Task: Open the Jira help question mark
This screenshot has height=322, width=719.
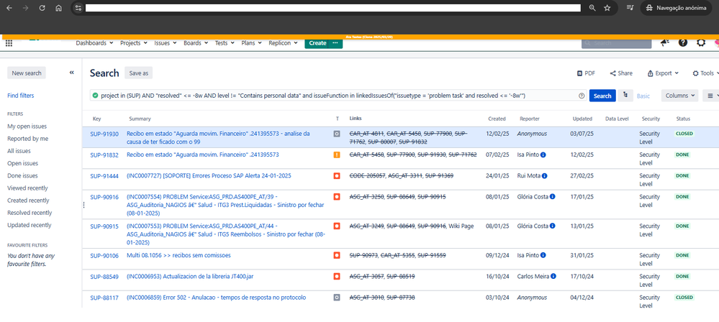Action: tap(683, 42)
